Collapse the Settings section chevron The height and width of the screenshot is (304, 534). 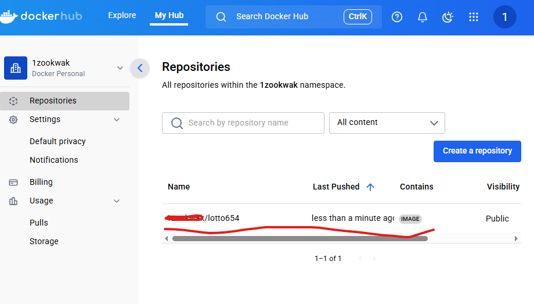[117, 120]
